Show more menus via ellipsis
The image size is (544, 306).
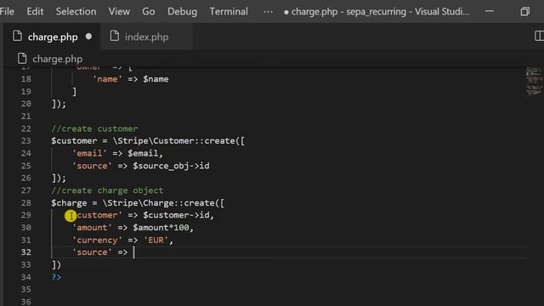(x=268, y=12)
